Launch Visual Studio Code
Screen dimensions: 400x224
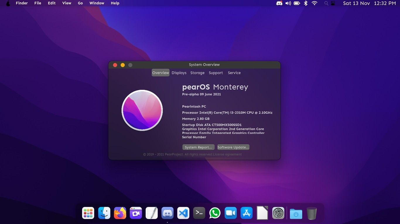point(183,213)
